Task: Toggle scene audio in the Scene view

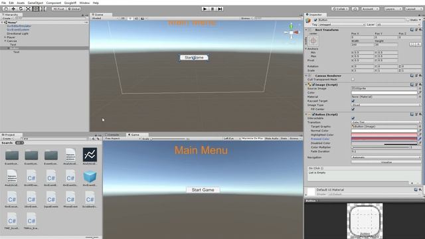Action: 136,19
